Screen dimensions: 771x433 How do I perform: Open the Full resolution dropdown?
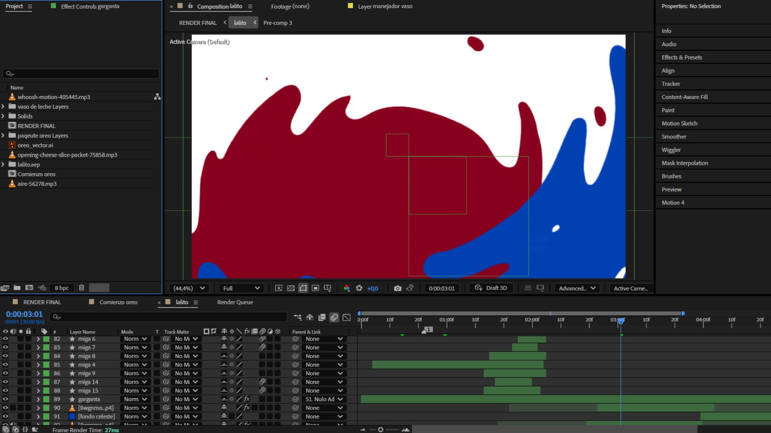click(241, 288)
